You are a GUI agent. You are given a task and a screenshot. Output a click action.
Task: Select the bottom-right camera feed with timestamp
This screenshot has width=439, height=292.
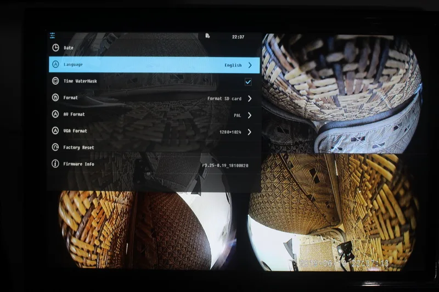pyautogui.click(x=333, y=213)
